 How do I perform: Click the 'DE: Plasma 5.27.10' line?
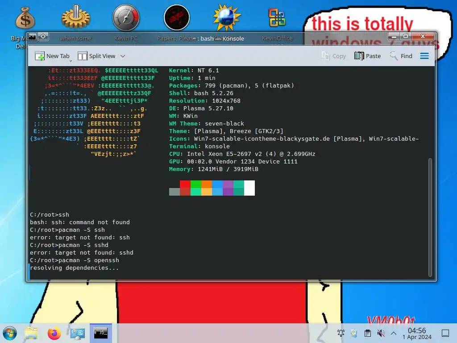pos(201,108)
